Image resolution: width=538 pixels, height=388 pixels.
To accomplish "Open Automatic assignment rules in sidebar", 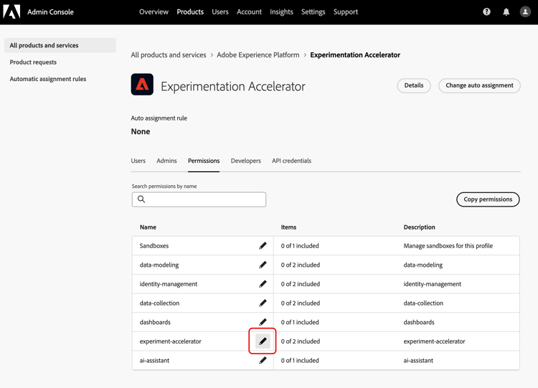I will [x=47, y=79].
